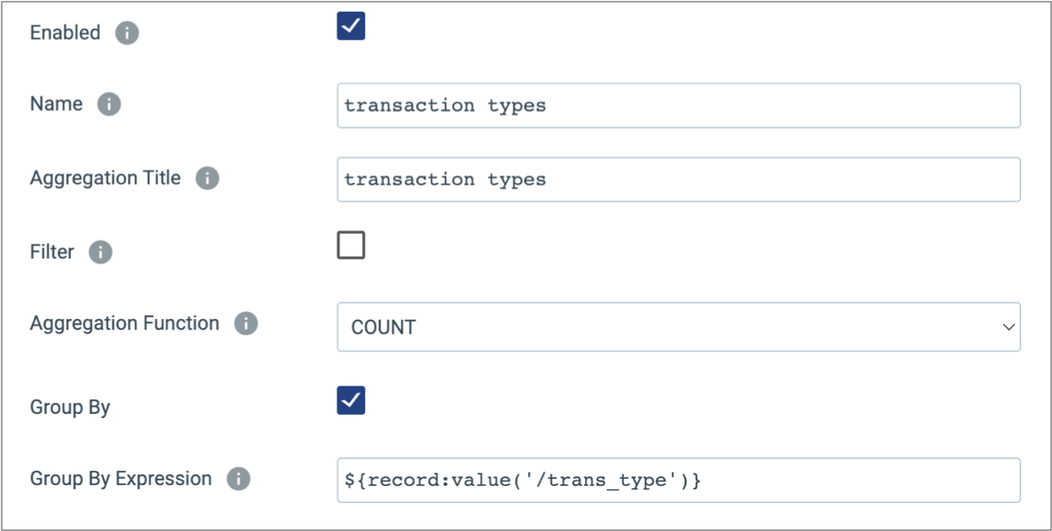
Task: Click the info icon beside Enabled
Action: point(126,33)
